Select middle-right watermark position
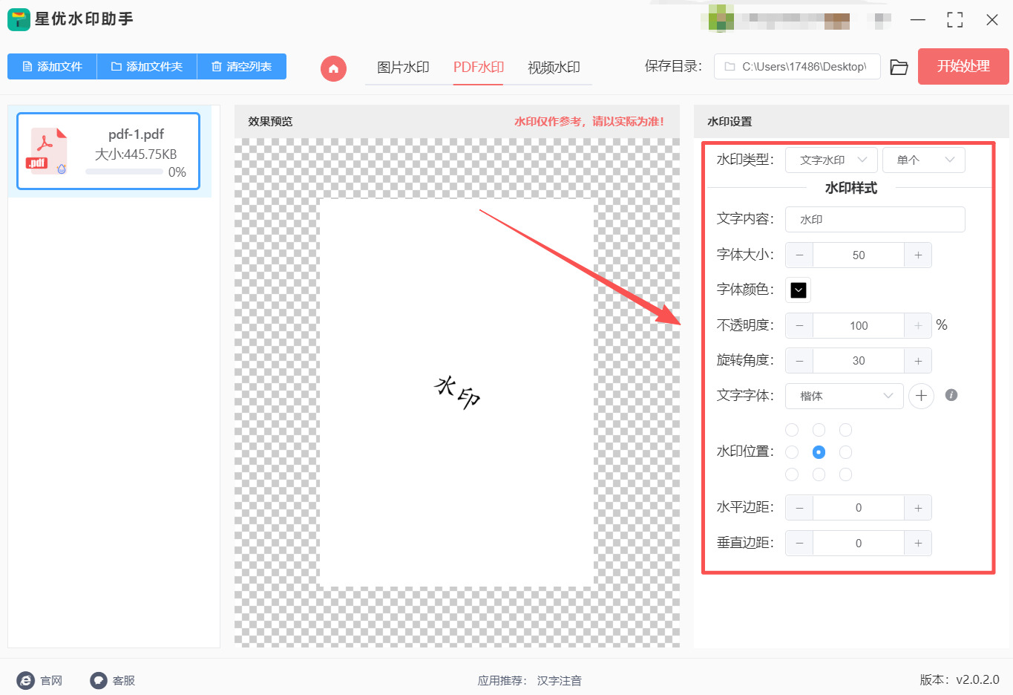1013x695 pixels. [x=845, y=452]
